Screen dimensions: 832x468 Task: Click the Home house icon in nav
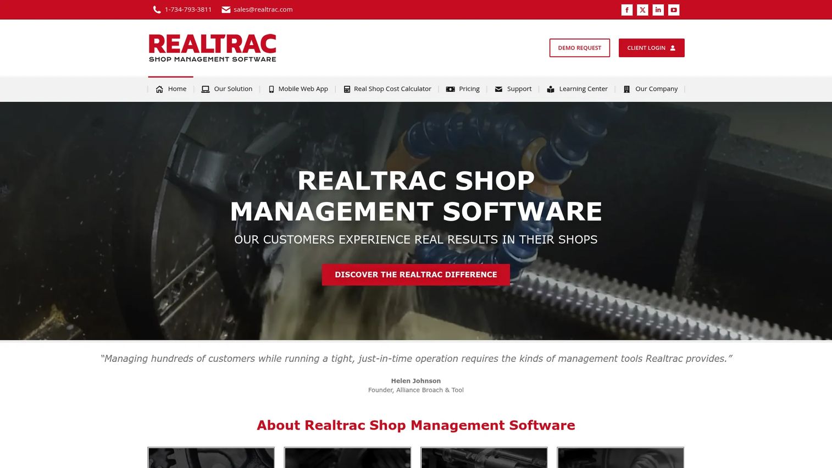pyautogui.click(x=159, y=89)
